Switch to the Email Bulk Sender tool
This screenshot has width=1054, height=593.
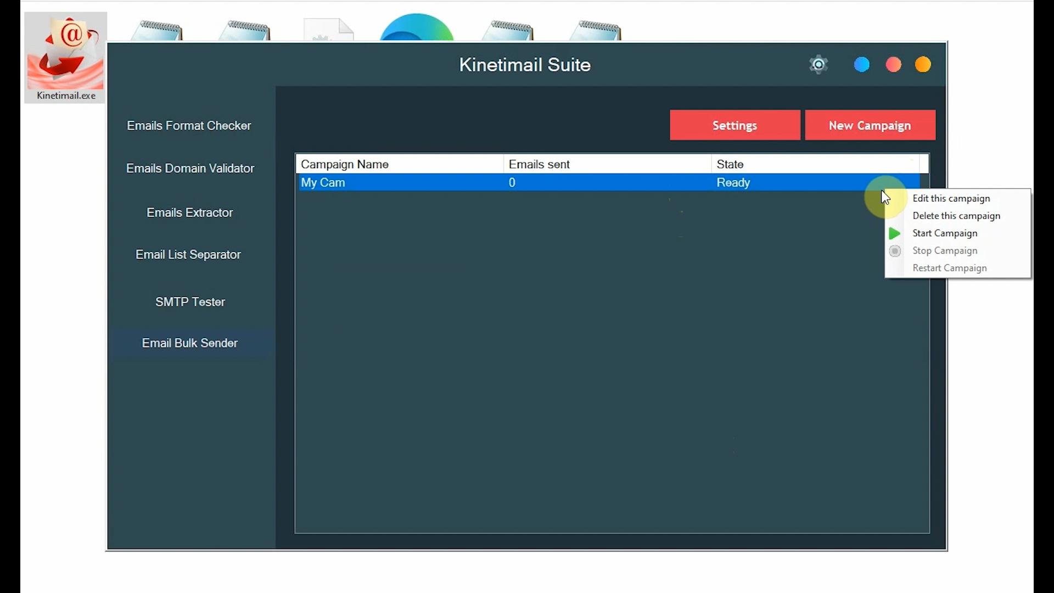[190, 343]
